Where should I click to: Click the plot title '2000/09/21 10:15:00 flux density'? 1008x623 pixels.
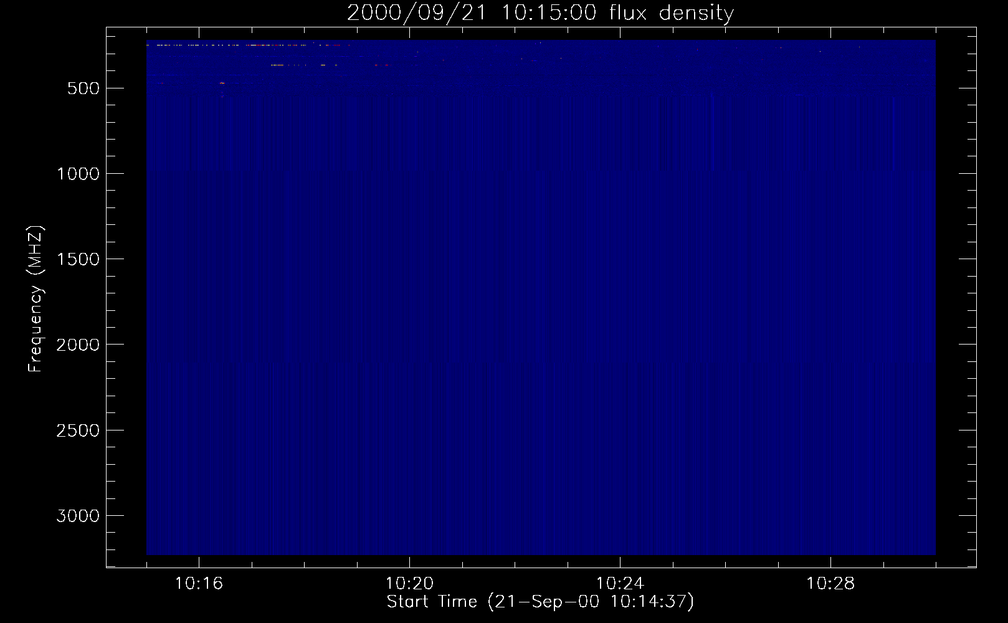[540, 13]
